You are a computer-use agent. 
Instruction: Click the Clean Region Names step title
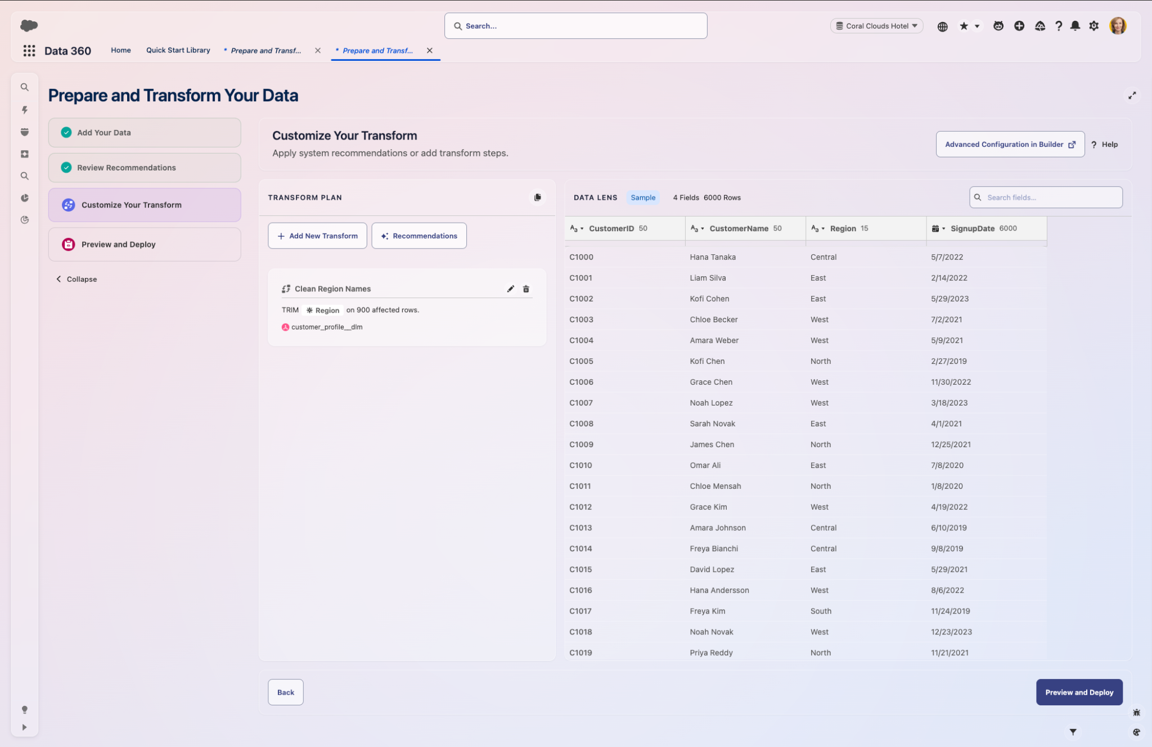point(333,289)
